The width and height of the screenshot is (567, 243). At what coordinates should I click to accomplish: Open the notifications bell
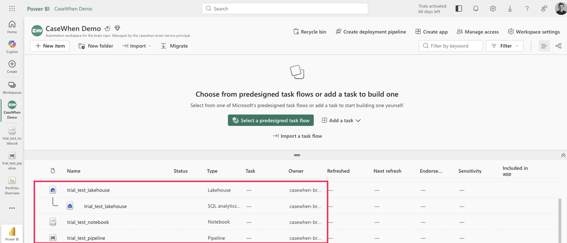476,9
